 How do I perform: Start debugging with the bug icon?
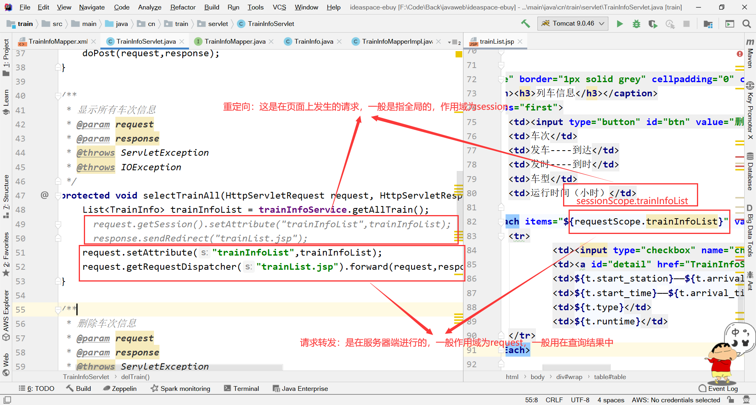[636, 24]
